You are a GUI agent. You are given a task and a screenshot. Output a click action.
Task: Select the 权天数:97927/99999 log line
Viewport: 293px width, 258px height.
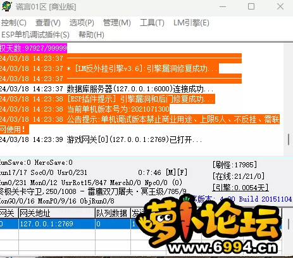(x=34, y=48)
